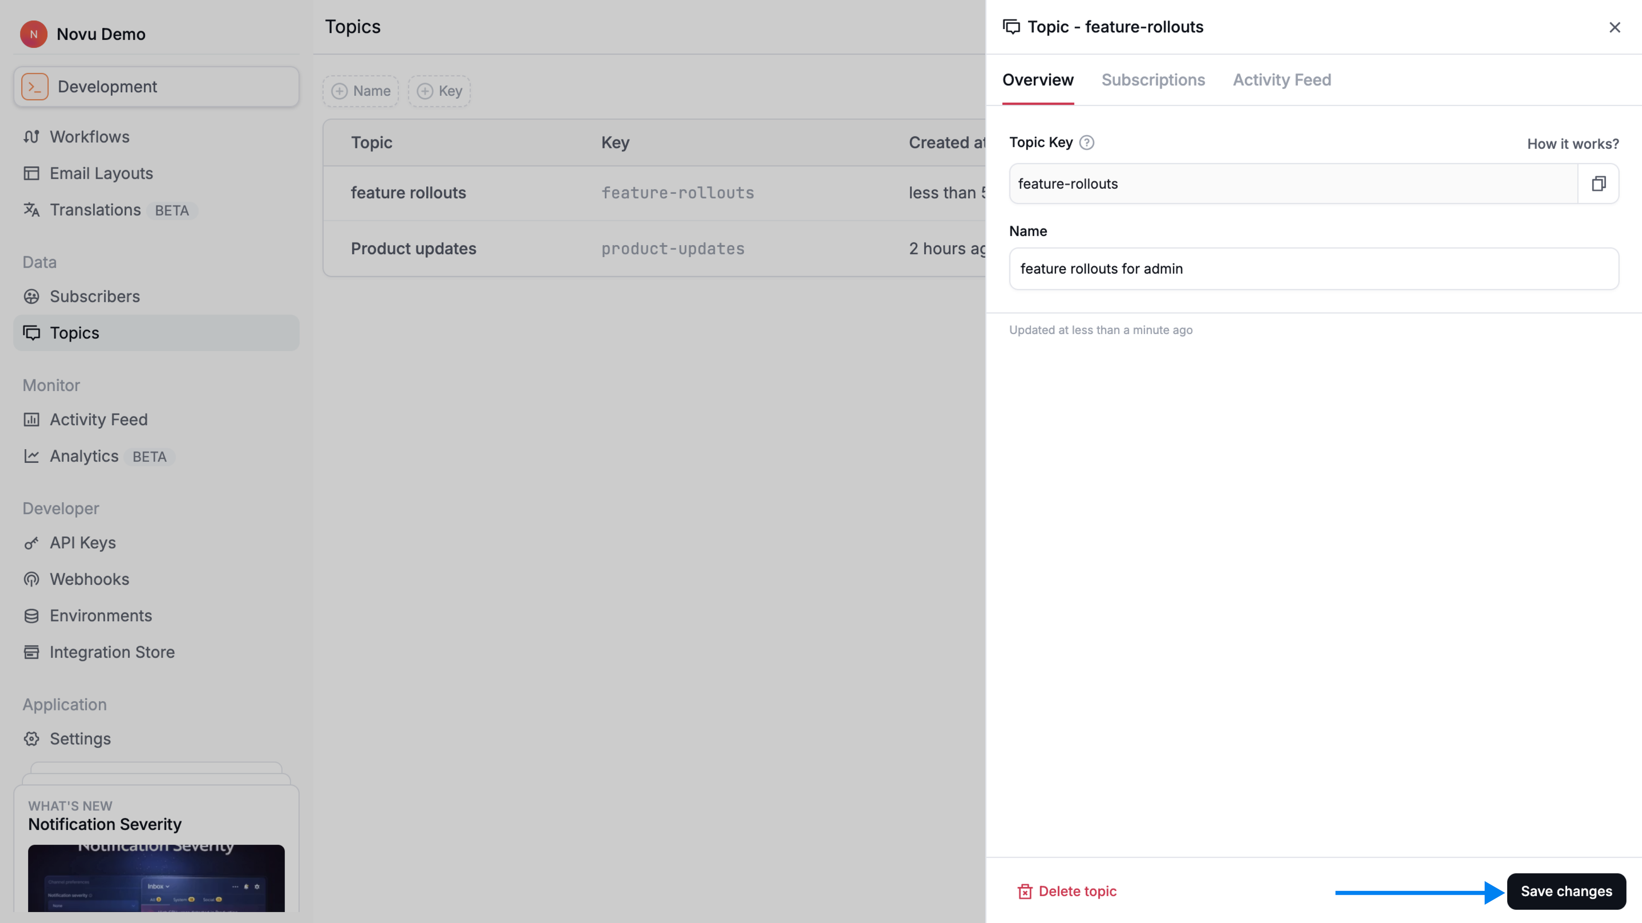Click Save changes button

click(x=1565, y=891)
